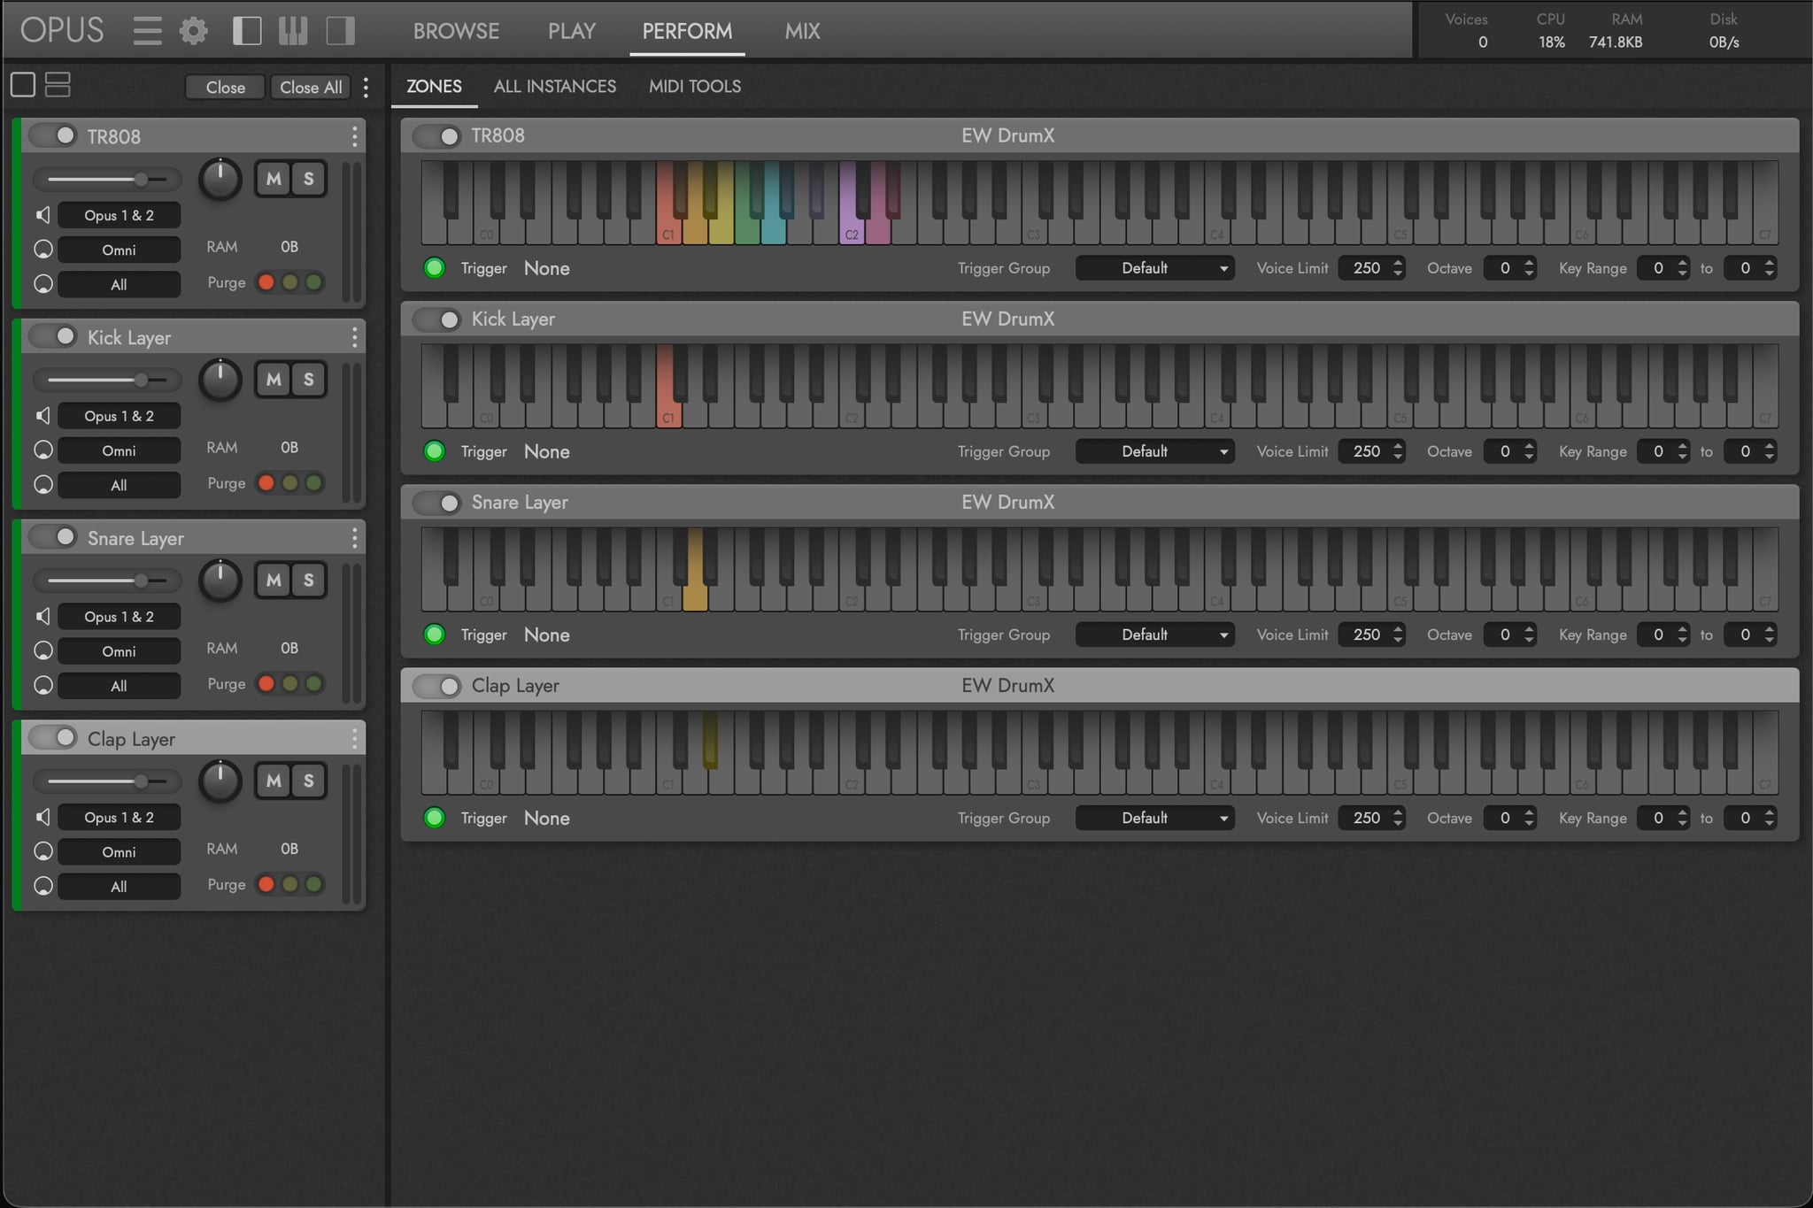Image resolution: width=1813 pixels, height=1208 pixels.
Task: Open Kick Layer instrument options menu dots
Action: [354, 337]
